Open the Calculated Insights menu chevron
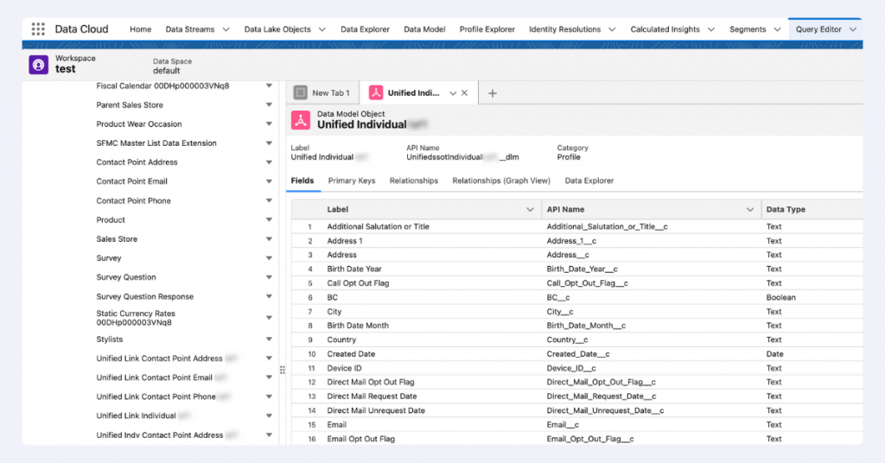This screenshot has height=463, width=885. coord(711,29)
